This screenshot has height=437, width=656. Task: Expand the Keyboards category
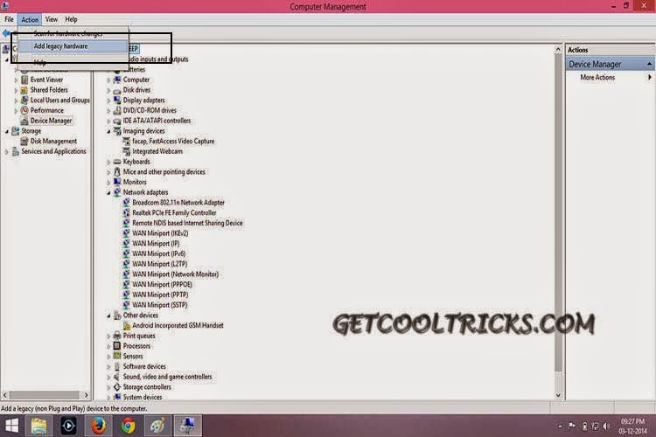(108, 162)
